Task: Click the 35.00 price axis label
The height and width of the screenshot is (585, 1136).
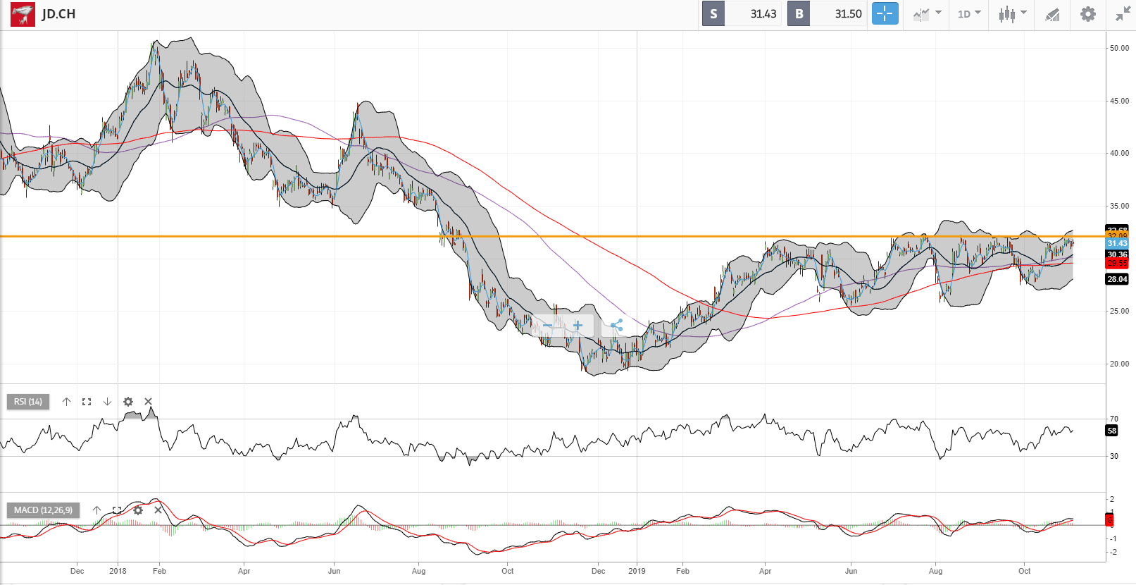Action: (1119, 207)
